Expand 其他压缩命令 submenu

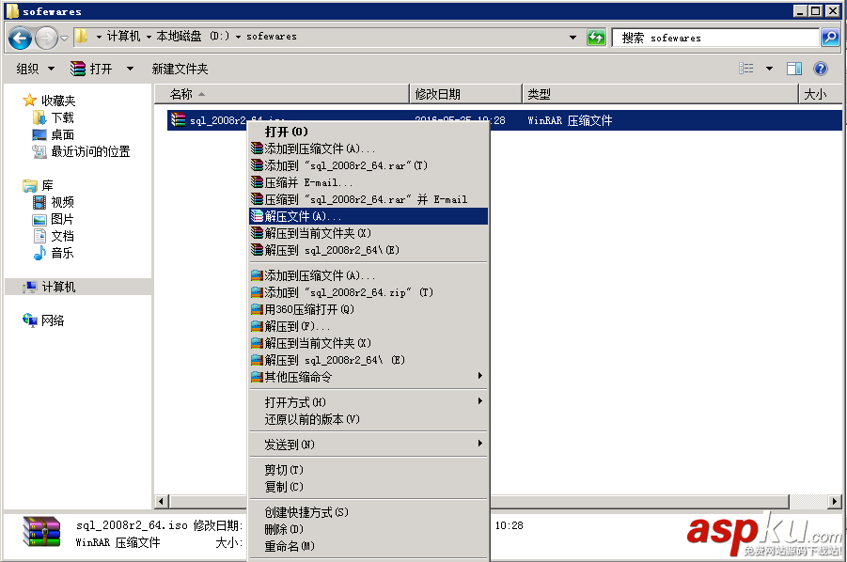[x=369, y=377]
